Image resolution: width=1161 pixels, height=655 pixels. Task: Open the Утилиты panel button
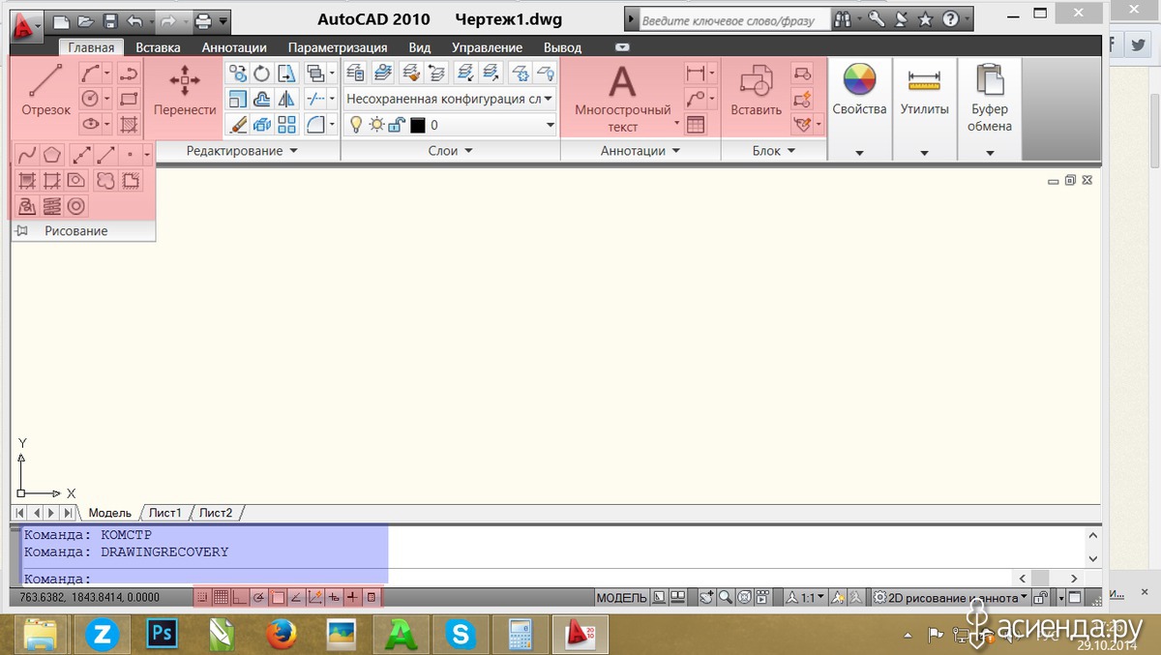(x=924, y=108)
